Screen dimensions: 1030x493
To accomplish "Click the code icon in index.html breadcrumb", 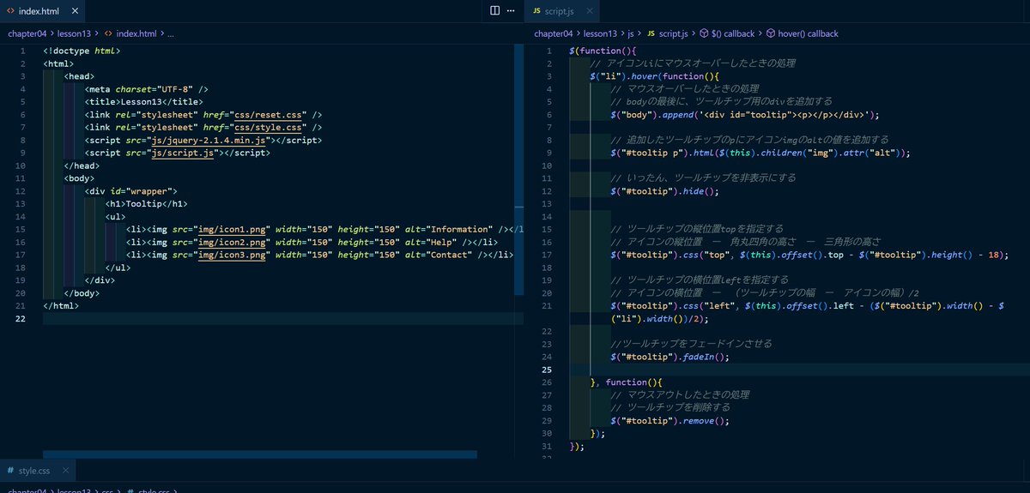I will [x=108, y=33].
